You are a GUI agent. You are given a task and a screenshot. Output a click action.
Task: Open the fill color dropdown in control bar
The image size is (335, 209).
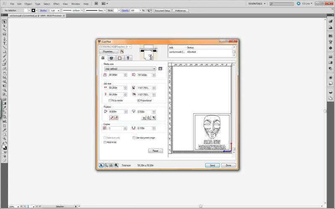(x=29, y=10)
